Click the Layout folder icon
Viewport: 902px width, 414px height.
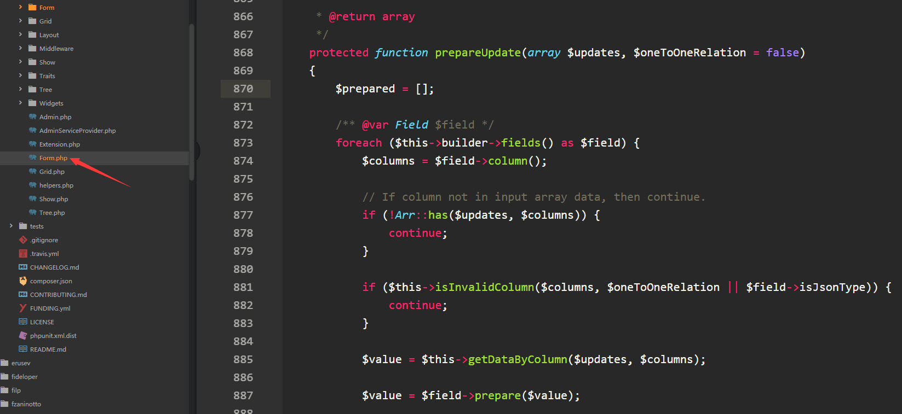coord(32,34)
